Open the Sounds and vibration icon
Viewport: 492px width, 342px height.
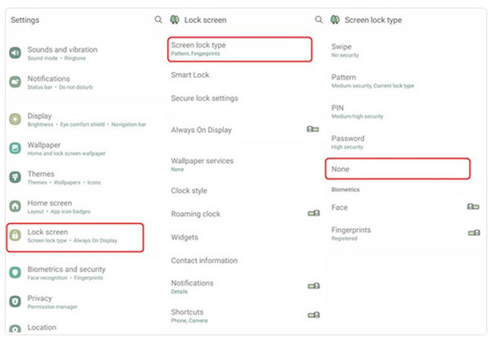point(15,52)
